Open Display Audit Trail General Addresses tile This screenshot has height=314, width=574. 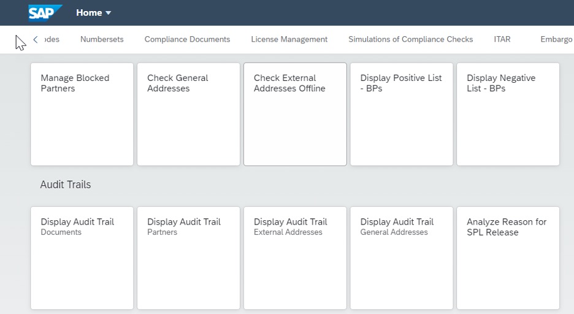(x=402, y=258)
